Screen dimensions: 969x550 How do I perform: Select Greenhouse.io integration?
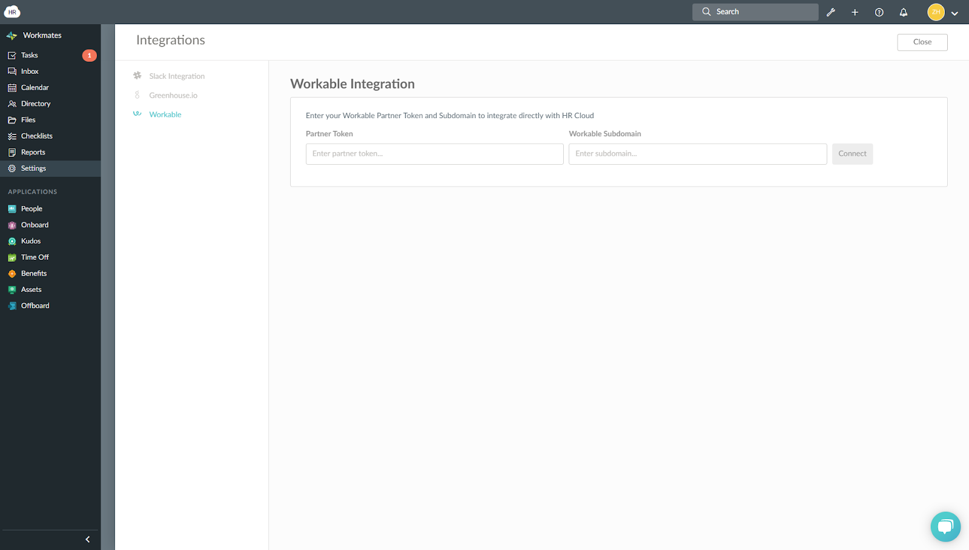click(173, 95)
